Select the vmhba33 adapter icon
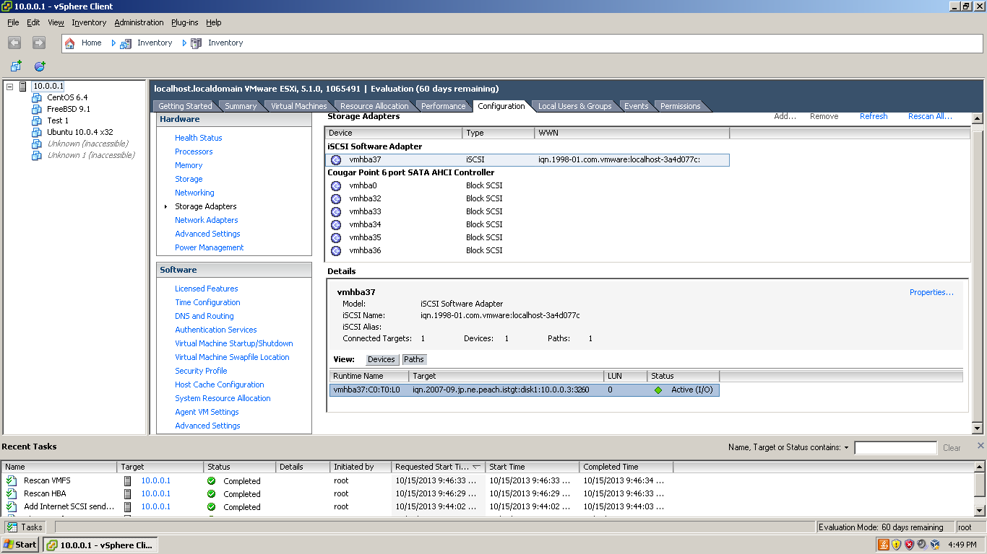 click(x=336, y=212)
